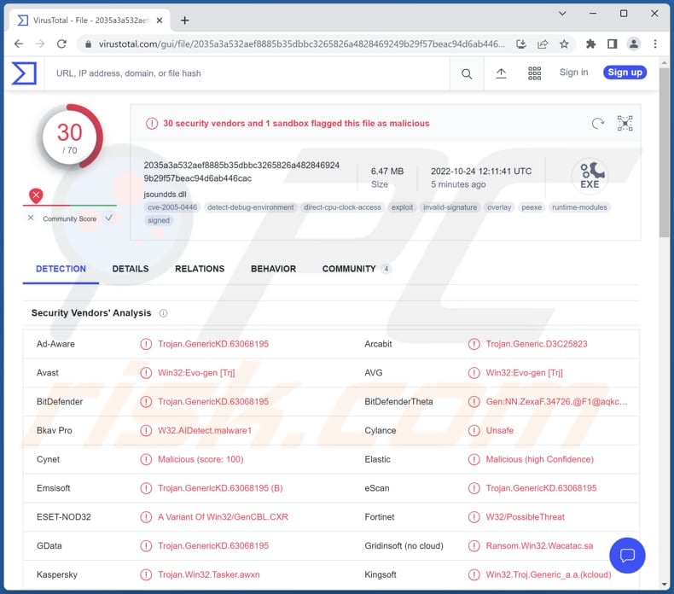The height and width of the screenshot is (594, 674).
Task: Click Gridinsoft's Ransom.Win32.Wacatac.sa result
Action: pos(539,546)
